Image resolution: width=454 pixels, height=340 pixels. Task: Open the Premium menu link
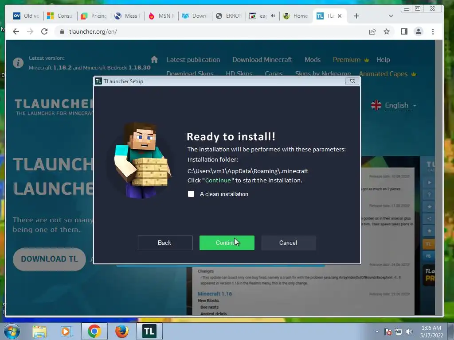click(351, 60)
